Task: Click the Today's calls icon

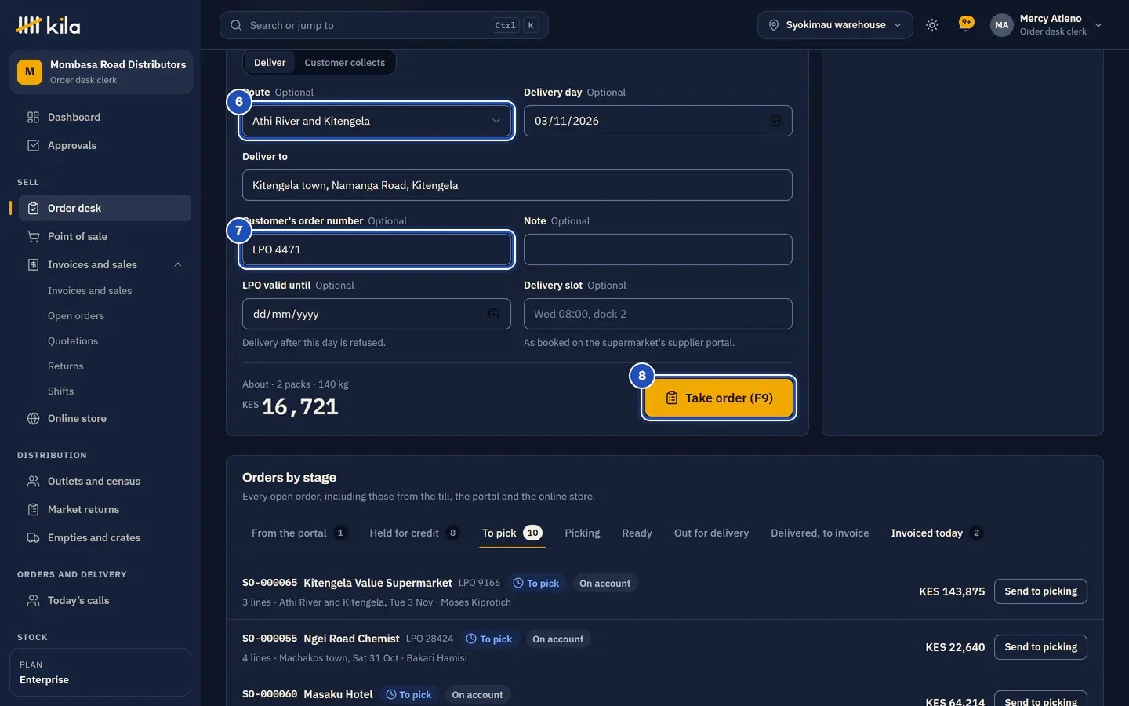Action: (33, 600)
